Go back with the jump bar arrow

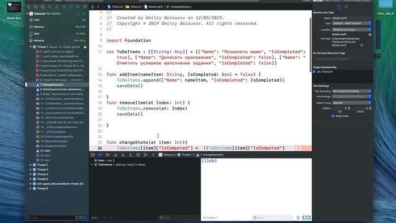click(x=98, y=7)
